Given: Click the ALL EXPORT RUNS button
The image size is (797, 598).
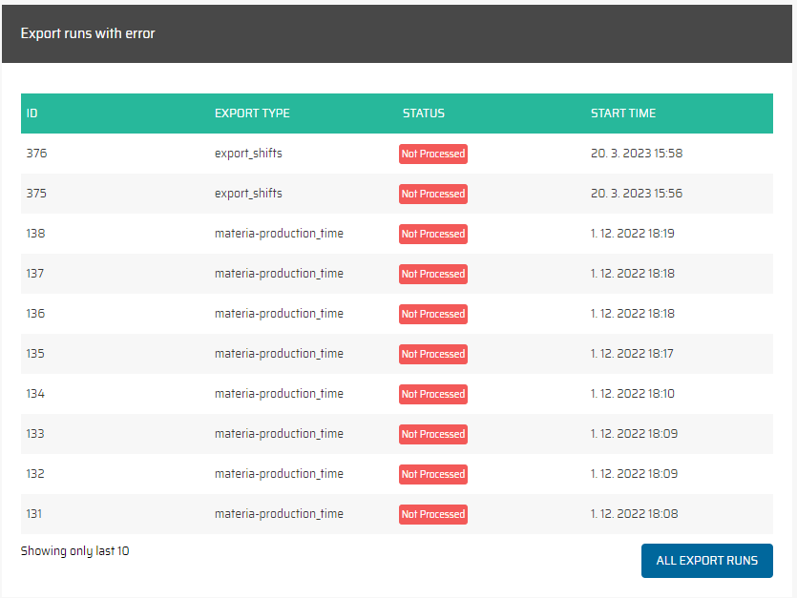Looking at the screenshot, I should (706, 561).
